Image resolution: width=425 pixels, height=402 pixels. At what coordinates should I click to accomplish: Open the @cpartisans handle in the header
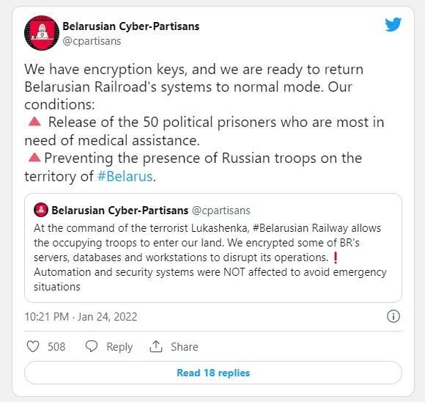pyautogui.click(x=92, y=41)
